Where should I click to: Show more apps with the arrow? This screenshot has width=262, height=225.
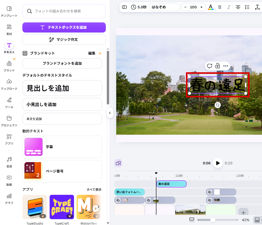point(98,207)
